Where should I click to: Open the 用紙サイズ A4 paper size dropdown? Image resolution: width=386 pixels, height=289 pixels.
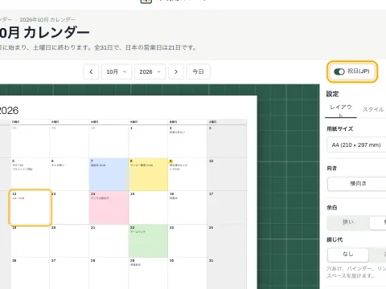coord(356,145)
